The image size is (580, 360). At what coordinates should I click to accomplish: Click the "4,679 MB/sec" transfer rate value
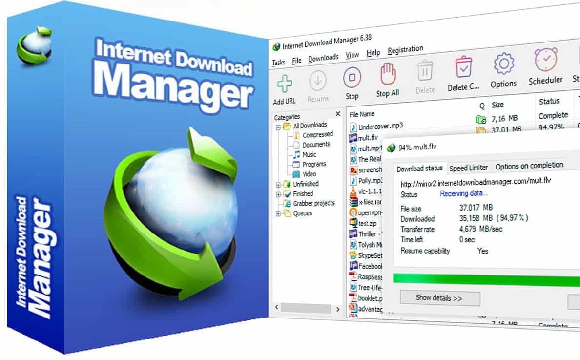point(481,229)
